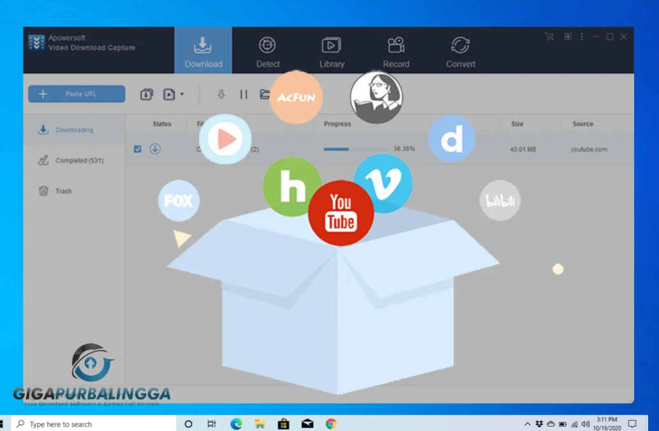Screen dimensions: 659x431
Task: Open the three-dot menu in title bar
Action: point(582,37)
